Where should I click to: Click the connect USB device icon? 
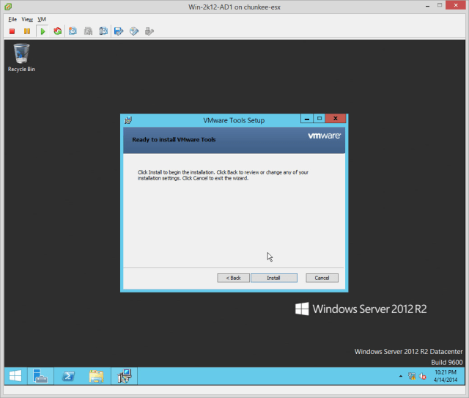point(149,31)
